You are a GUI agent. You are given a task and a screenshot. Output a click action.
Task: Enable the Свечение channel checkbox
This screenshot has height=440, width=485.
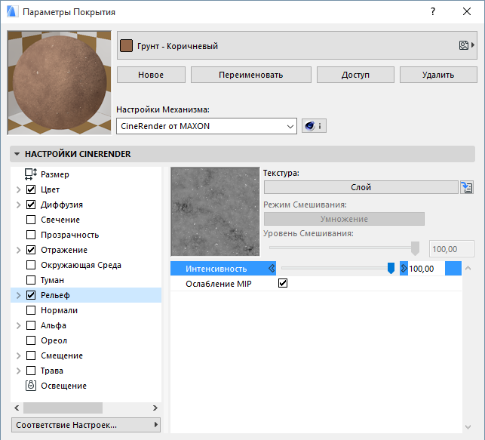(31, 220)
